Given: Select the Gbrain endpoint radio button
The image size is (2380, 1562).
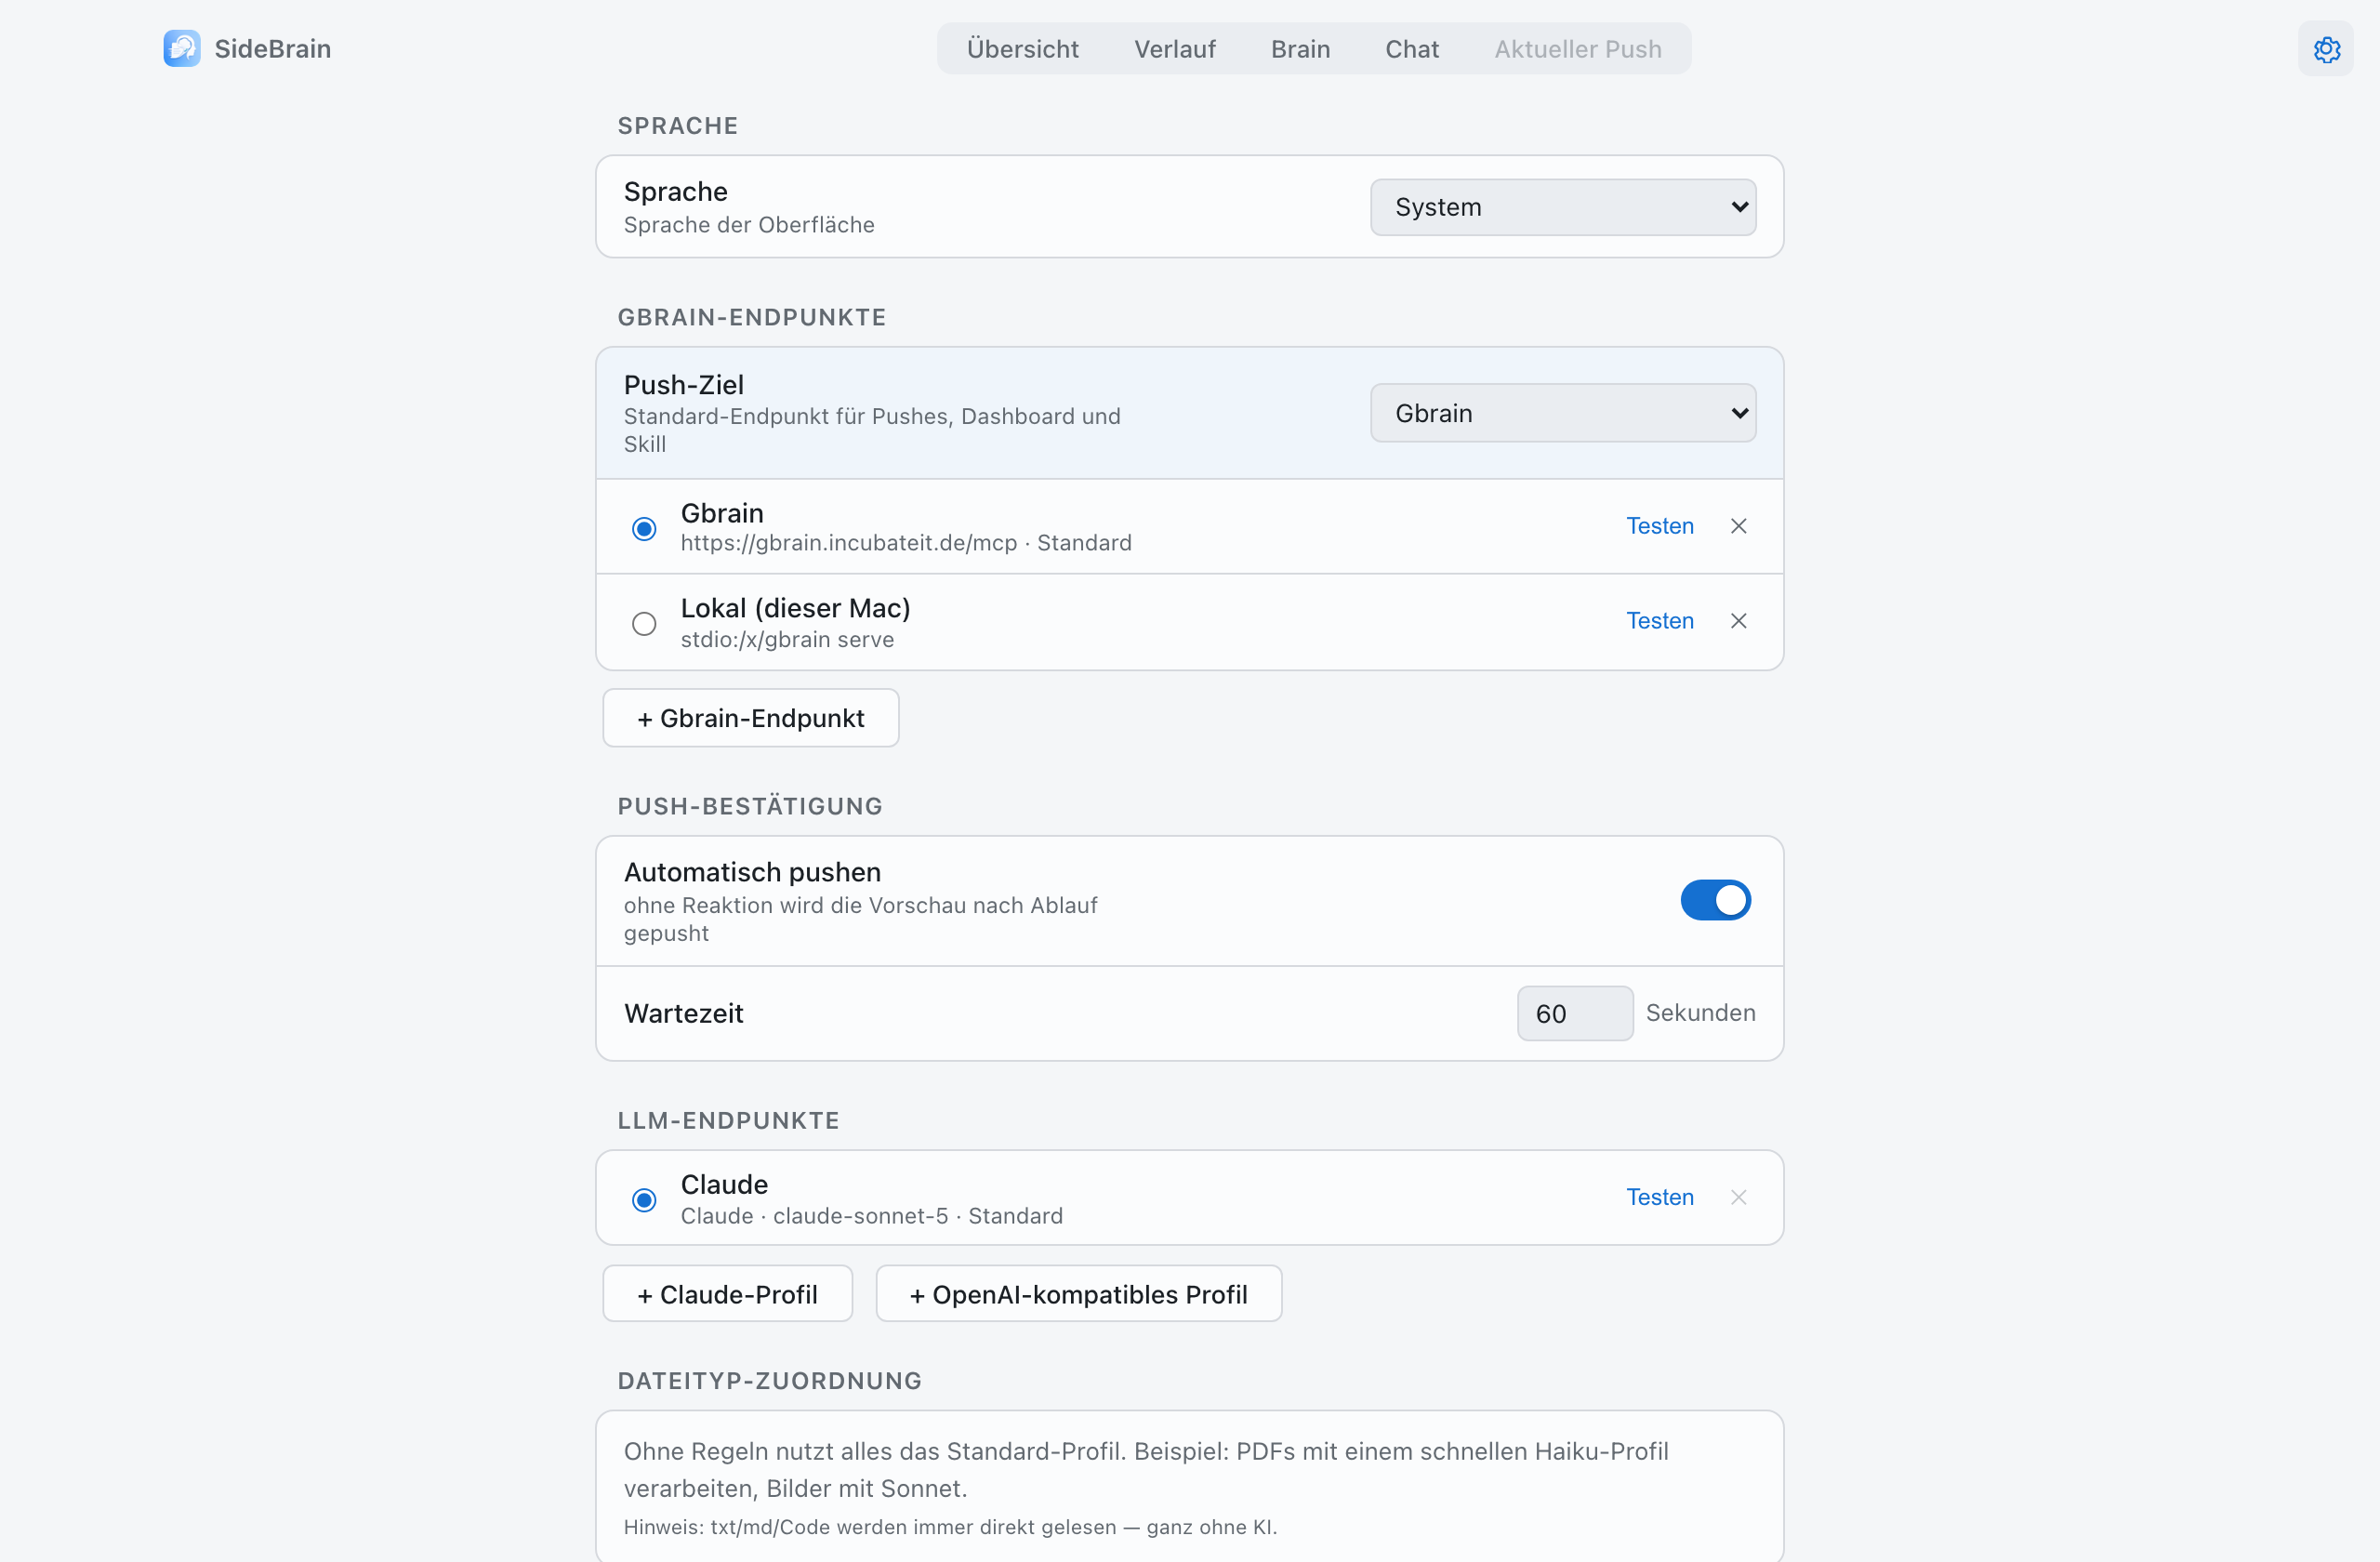Looking at the screenshot, I should [x=644, y=528].
